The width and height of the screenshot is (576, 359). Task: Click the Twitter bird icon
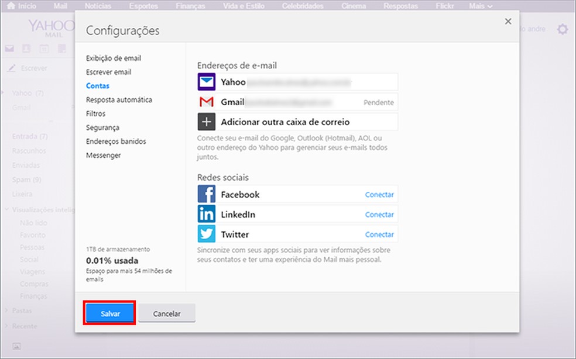click(x=207, y=234)
